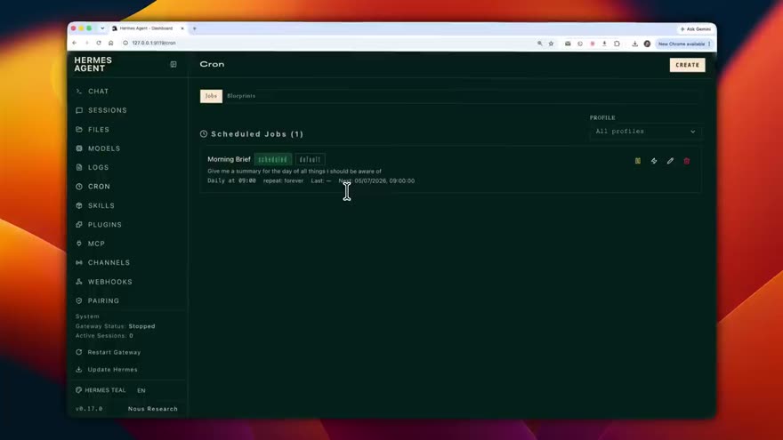Close the Hermes Agent Dashboard tab
The width and height of the screenshot is (783, 440).
182,28
